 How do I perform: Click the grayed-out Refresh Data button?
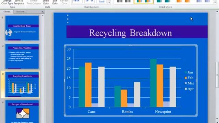pos(64,2)
